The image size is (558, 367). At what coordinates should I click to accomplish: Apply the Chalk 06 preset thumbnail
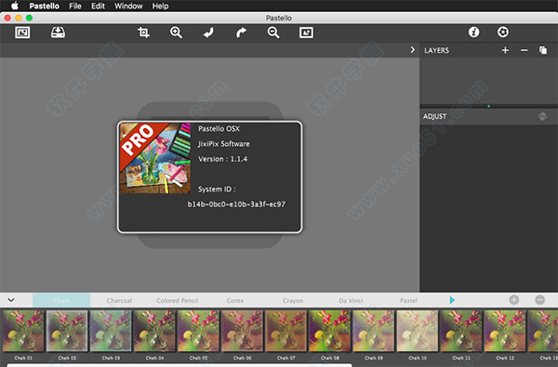(x=242, y=331)
